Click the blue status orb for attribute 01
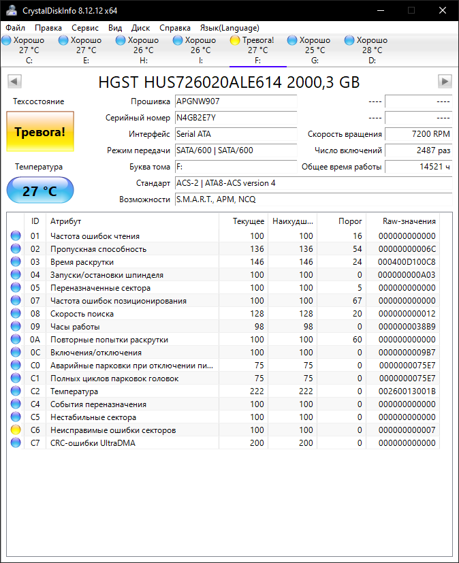459x563 pixels. (16, 236)
